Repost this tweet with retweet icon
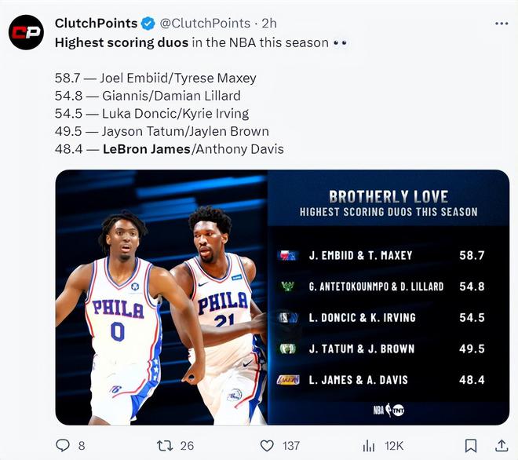The width and height of the screenshot is (518, 460). click(x=165, y=445)
